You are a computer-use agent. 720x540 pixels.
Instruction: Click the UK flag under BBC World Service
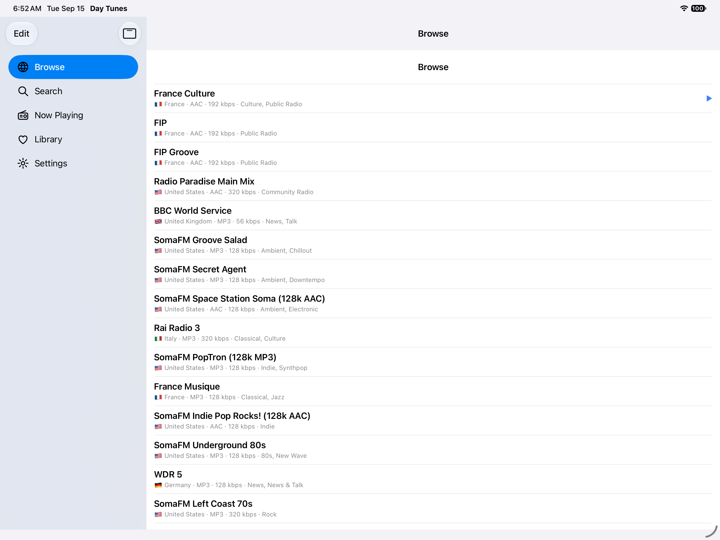[158, 221]
